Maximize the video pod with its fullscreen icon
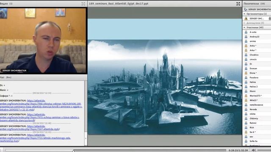 pos(83,4)
